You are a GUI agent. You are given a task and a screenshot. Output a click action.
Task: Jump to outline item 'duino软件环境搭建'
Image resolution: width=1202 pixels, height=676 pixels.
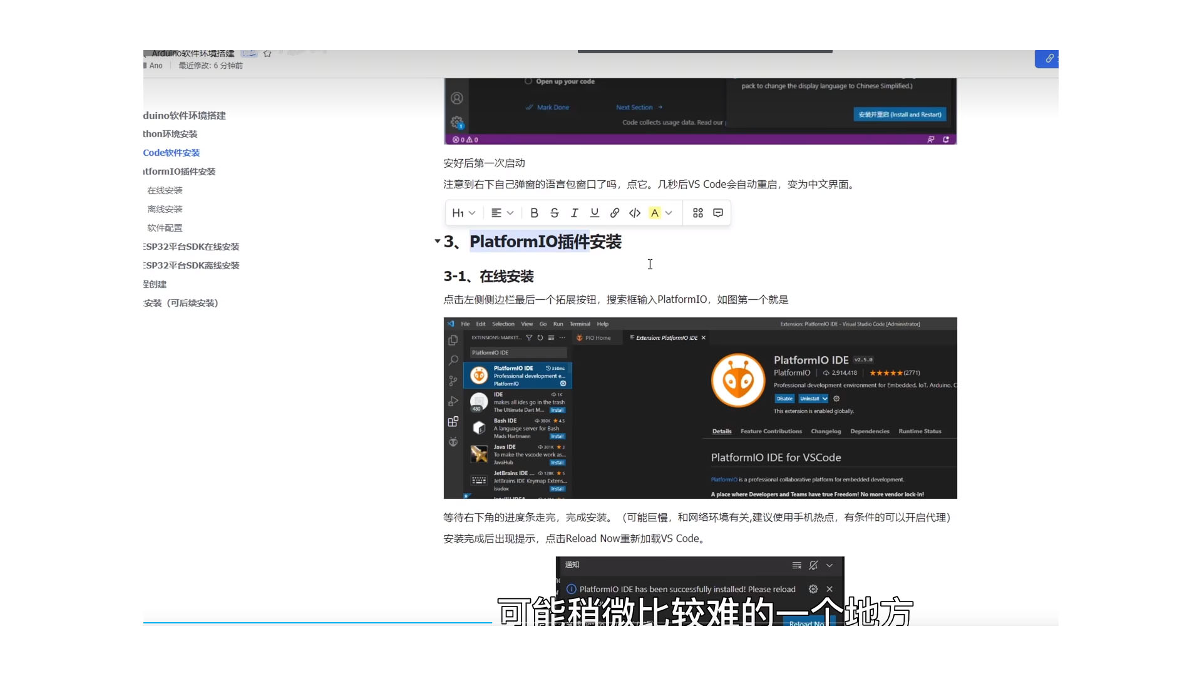pyautogui.click(x=184, y=115)
